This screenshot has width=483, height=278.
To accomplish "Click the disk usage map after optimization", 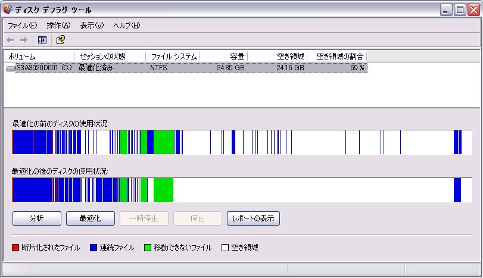I will pos(242,190).
